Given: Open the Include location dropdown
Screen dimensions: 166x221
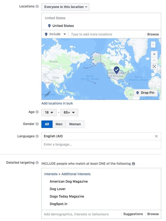Looking at the screenshot, I should point(55,34).
